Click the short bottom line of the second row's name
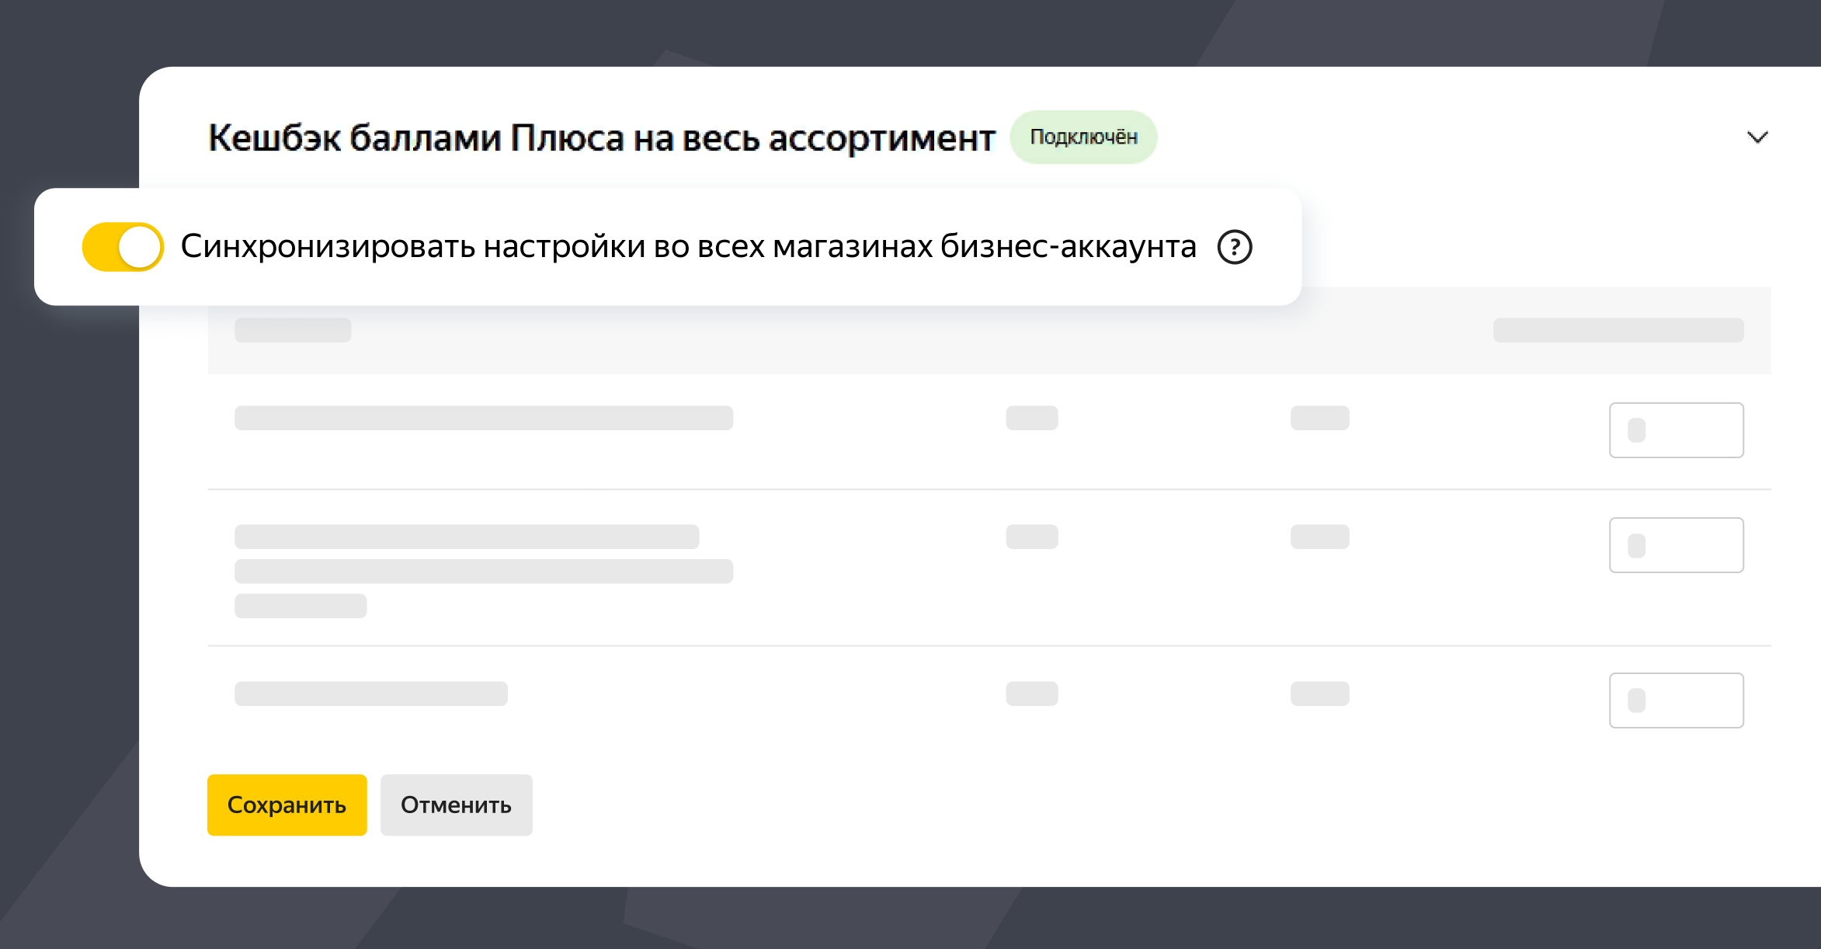1821x949 pixels. pyautogui.click(x=301, y=606)
